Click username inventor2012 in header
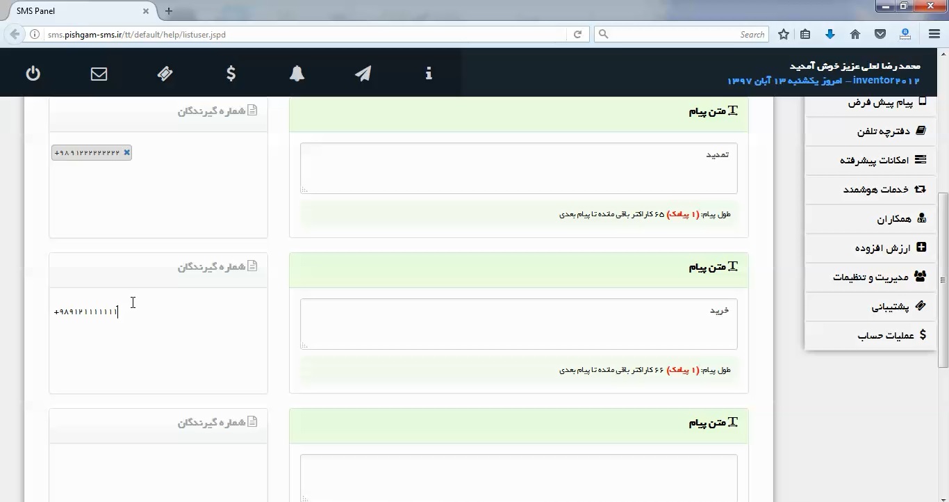Image resolution: width=949 pixels, height=502 pixels. point(886,81)
